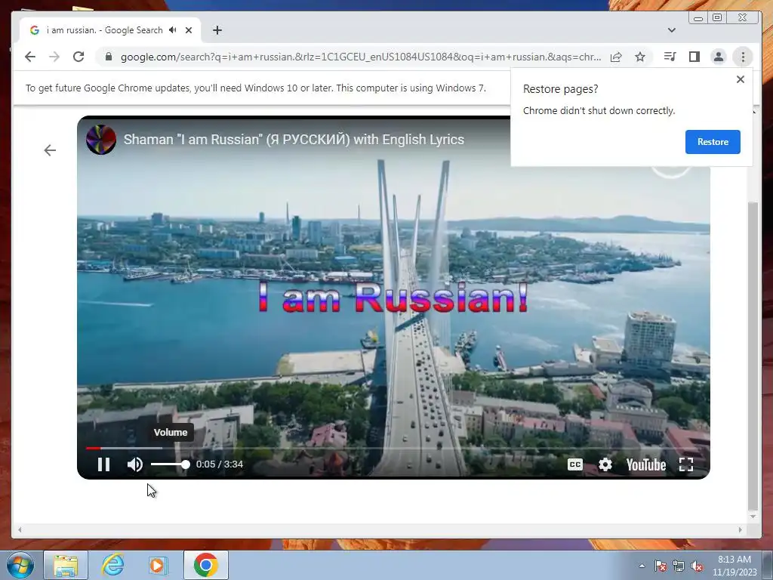Screen dimensions: 773x580
Task: Adjust the video volume slider
Action: click(x=170, y=464)
